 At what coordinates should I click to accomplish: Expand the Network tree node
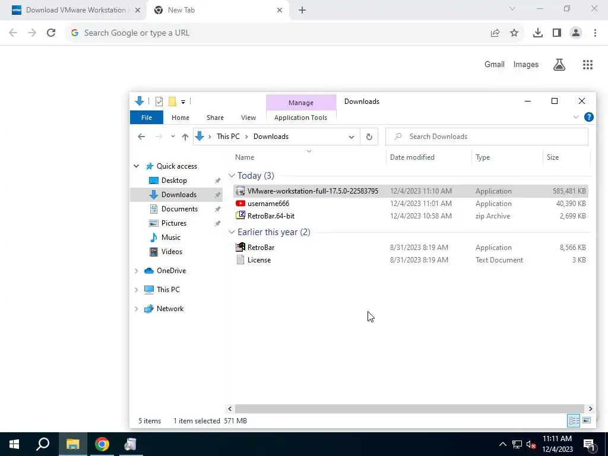coord(136,309)
